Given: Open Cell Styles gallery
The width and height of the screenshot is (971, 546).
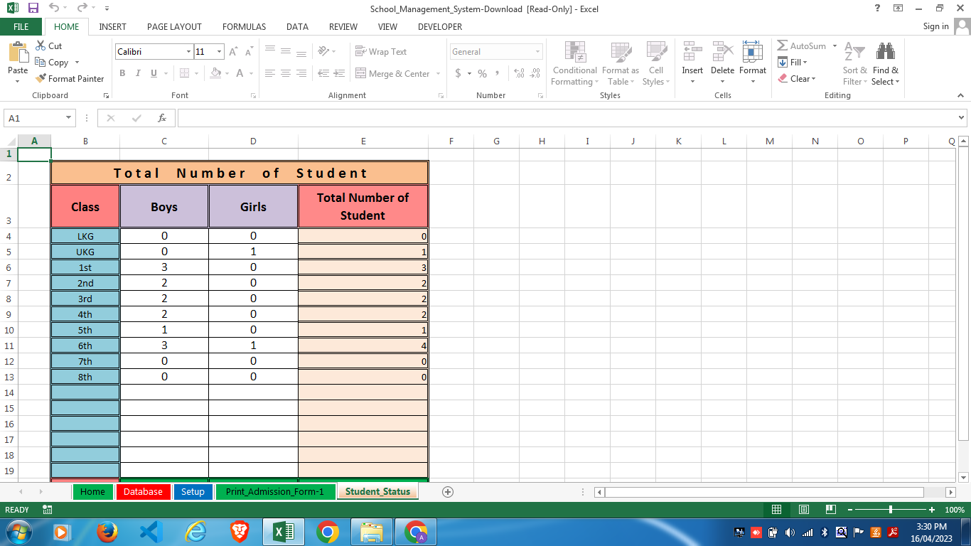Looking at the screenshot, I should point(655,63).
